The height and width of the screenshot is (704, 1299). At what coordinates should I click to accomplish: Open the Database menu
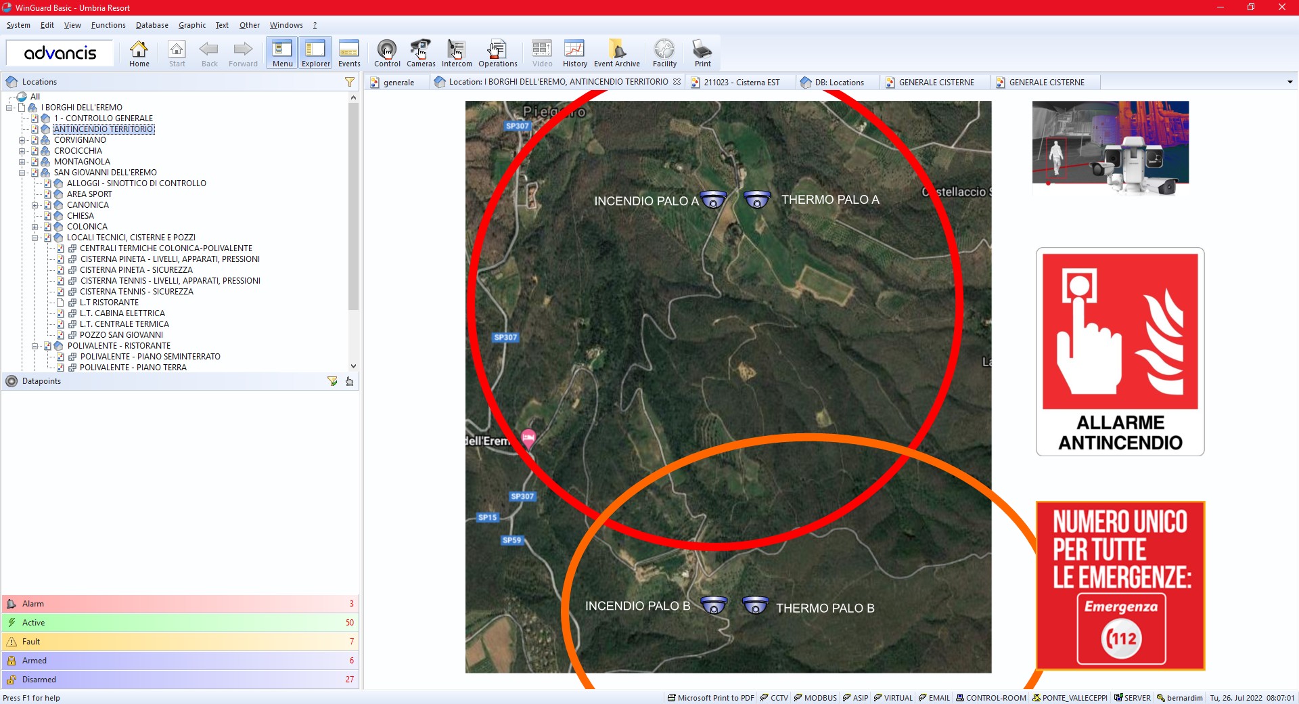pos(152,25)
